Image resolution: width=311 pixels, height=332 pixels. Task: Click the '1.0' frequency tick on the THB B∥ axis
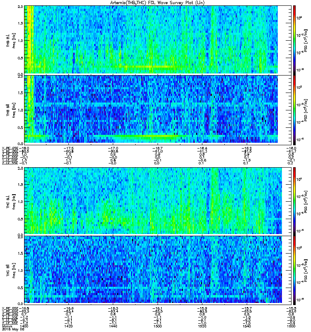[20, 110]
